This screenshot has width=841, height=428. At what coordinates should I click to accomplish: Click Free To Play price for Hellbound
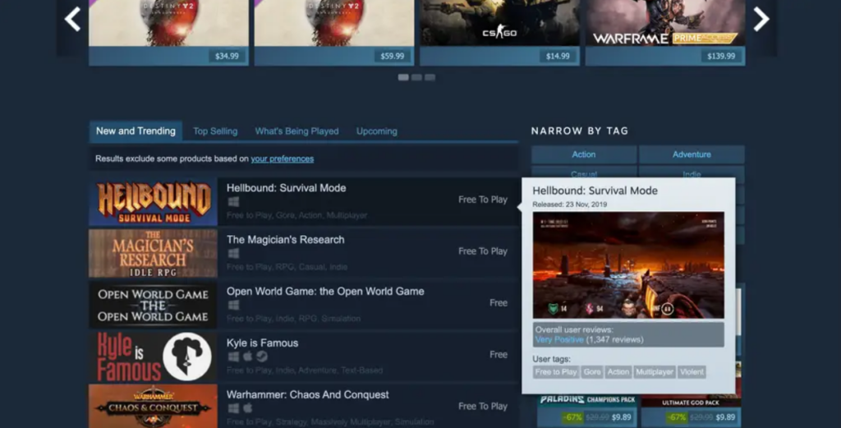click(x=483, y=200)
